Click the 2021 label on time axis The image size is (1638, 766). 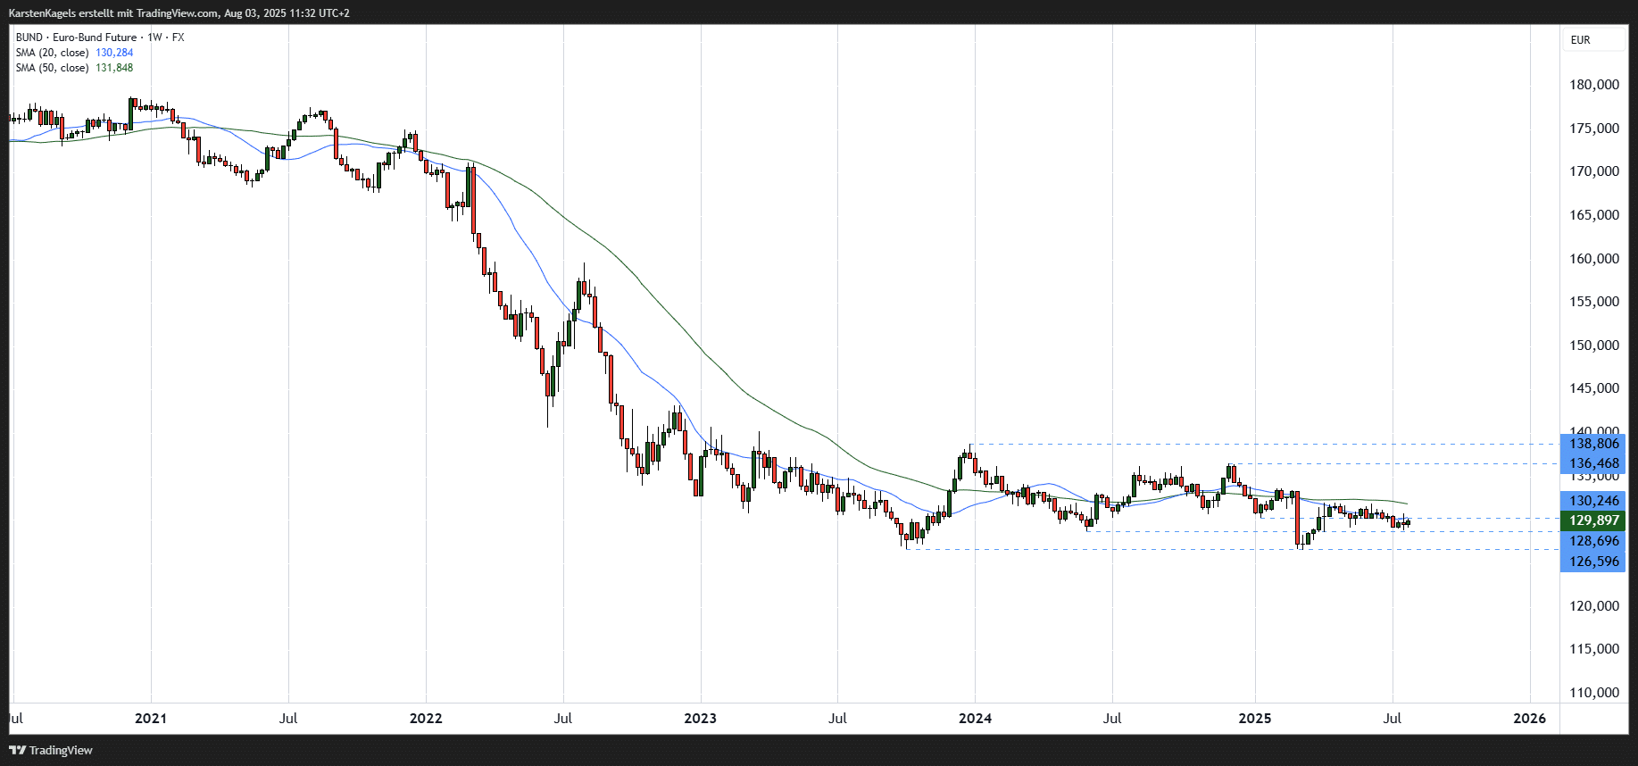click(151, 719)
